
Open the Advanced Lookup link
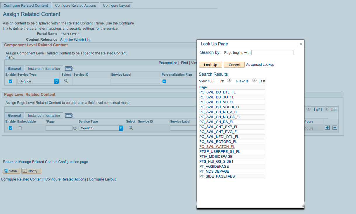coord(260,65)
